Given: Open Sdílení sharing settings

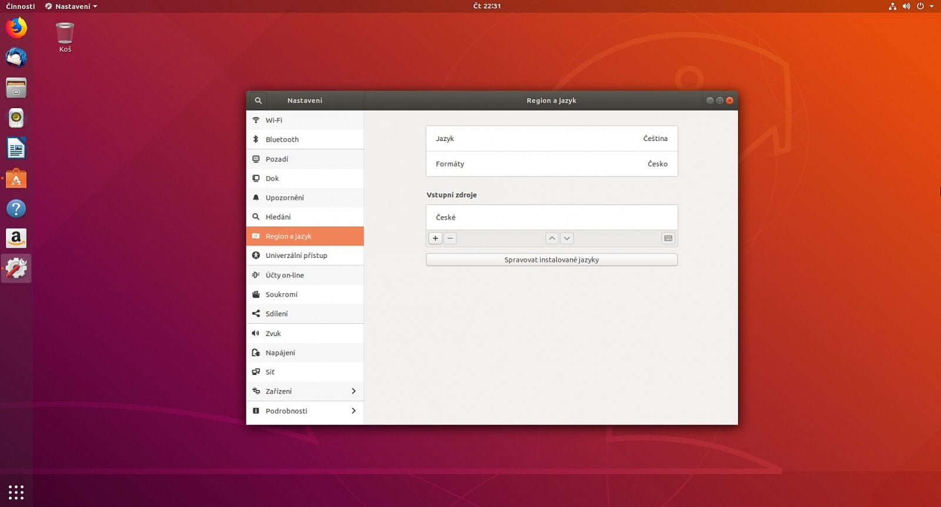Looking at the screenshot, I should click(305, 314).
